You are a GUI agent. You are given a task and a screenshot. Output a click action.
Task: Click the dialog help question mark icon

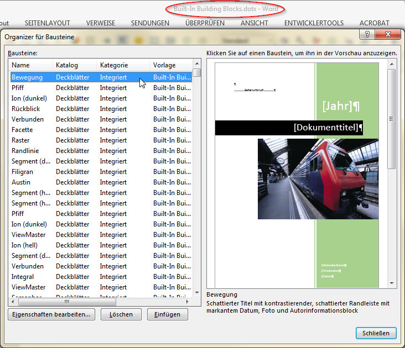pyautogui.click(x=367, y=34)
